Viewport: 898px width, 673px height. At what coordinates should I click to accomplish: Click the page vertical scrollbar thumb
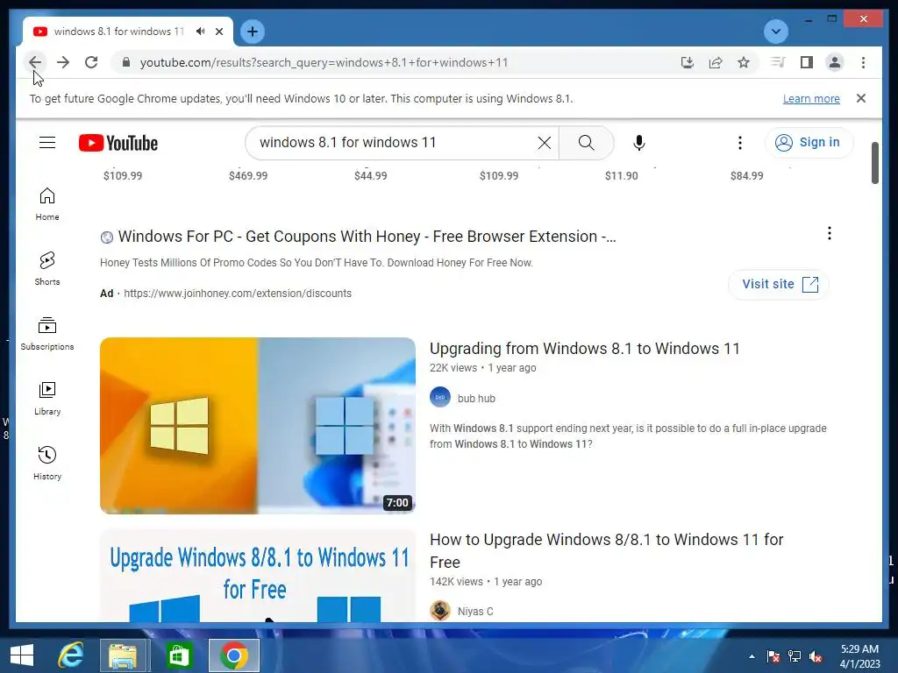[875, 163]
